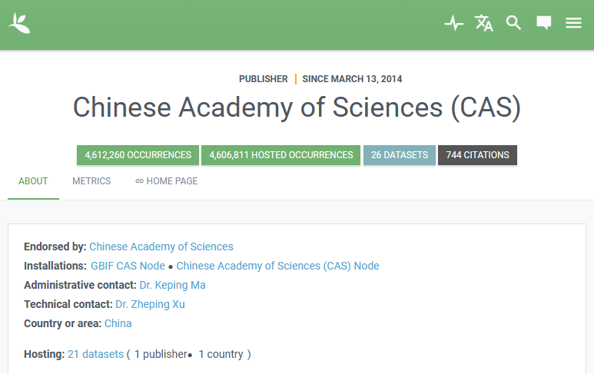Screen dimensions: 594x374
Task: Open the Chinese Academy of Sciences (CAS) Node link
Action: pos(277,266)
